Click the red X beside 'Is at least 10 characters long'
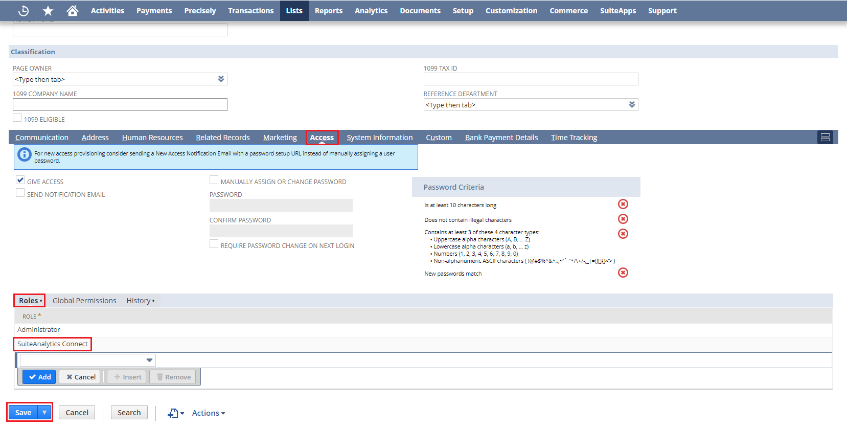The width and height of the screenshot is (847, 428). [623, 205]
